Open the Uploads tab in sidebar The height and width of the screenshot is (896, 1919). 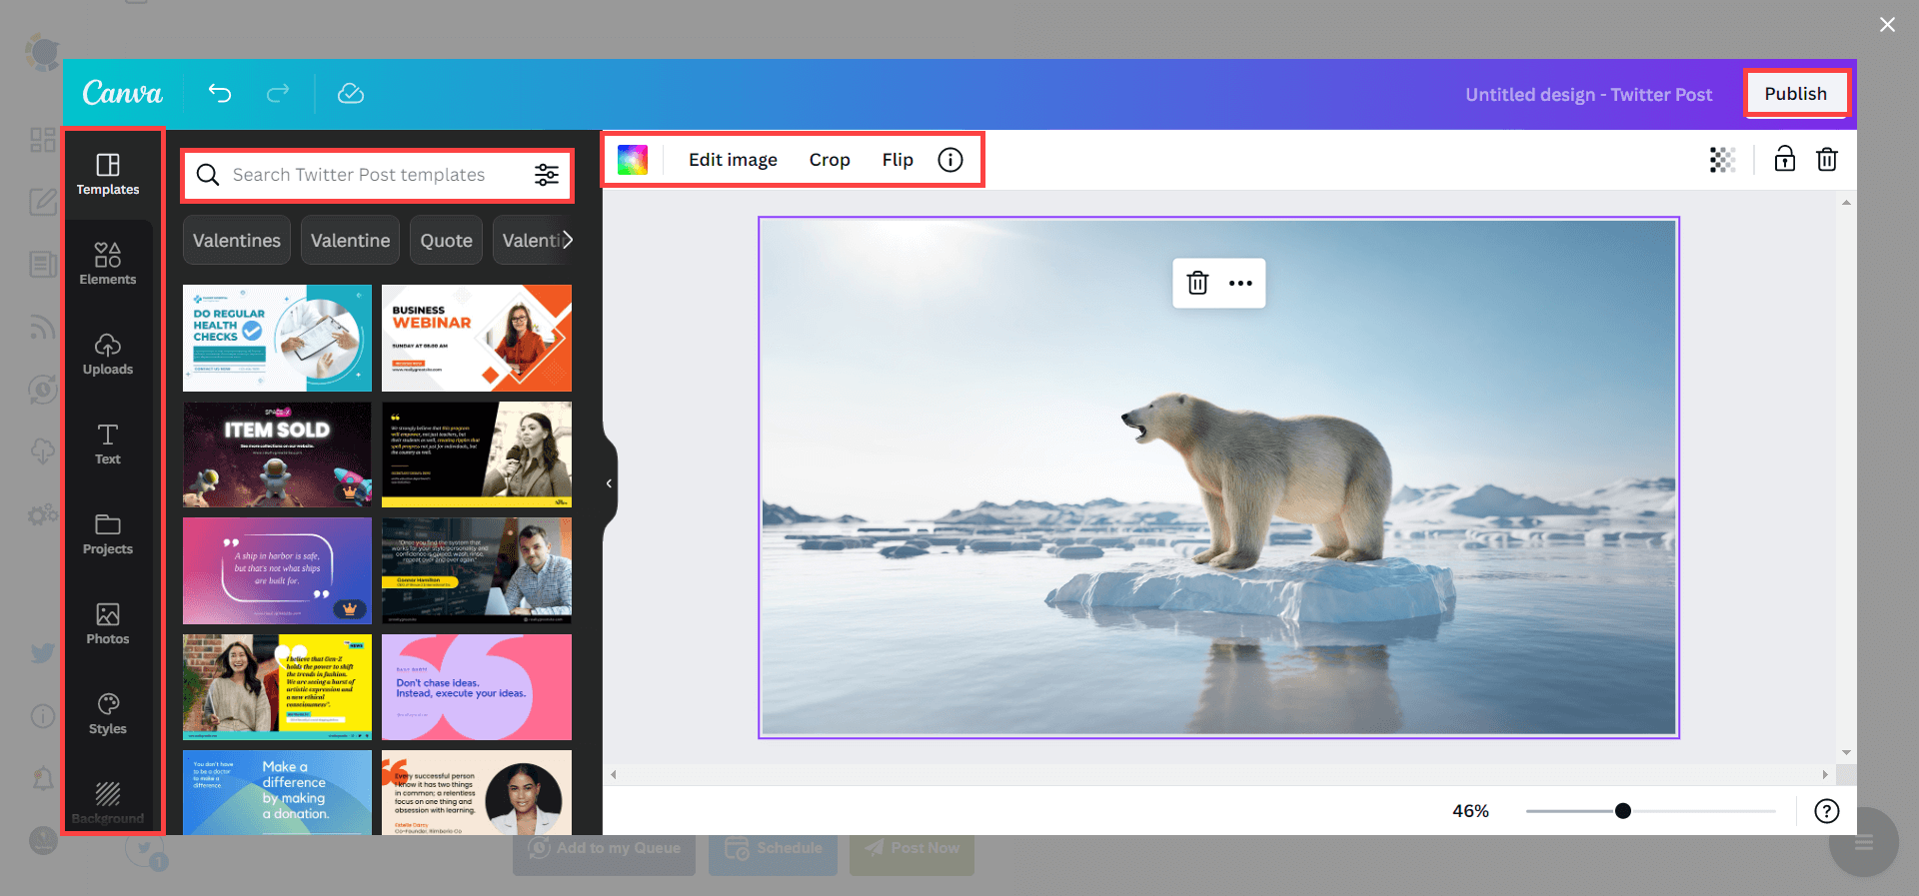click(108, 354)
